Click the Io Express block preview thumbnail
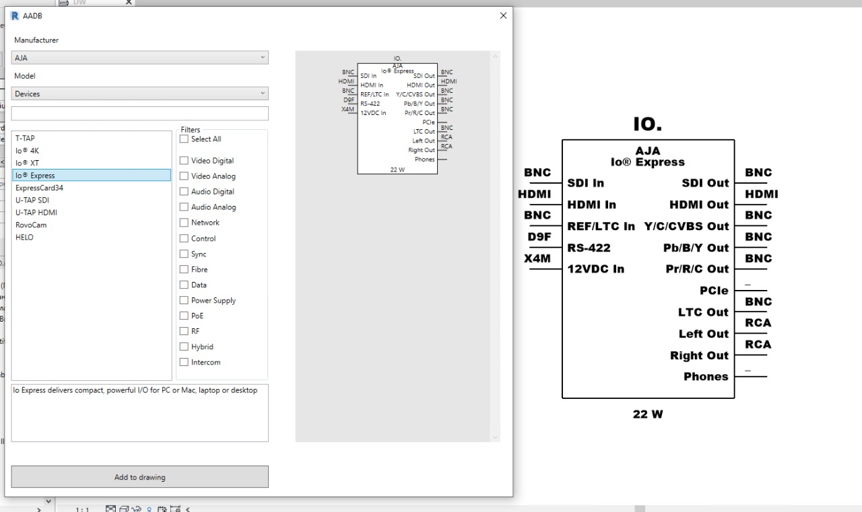Viewport: 862px width, 512px height. click(x=397, y=114)
